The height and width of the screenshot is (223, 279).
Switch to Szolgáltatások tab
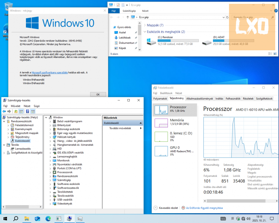(x=264, y=98)
